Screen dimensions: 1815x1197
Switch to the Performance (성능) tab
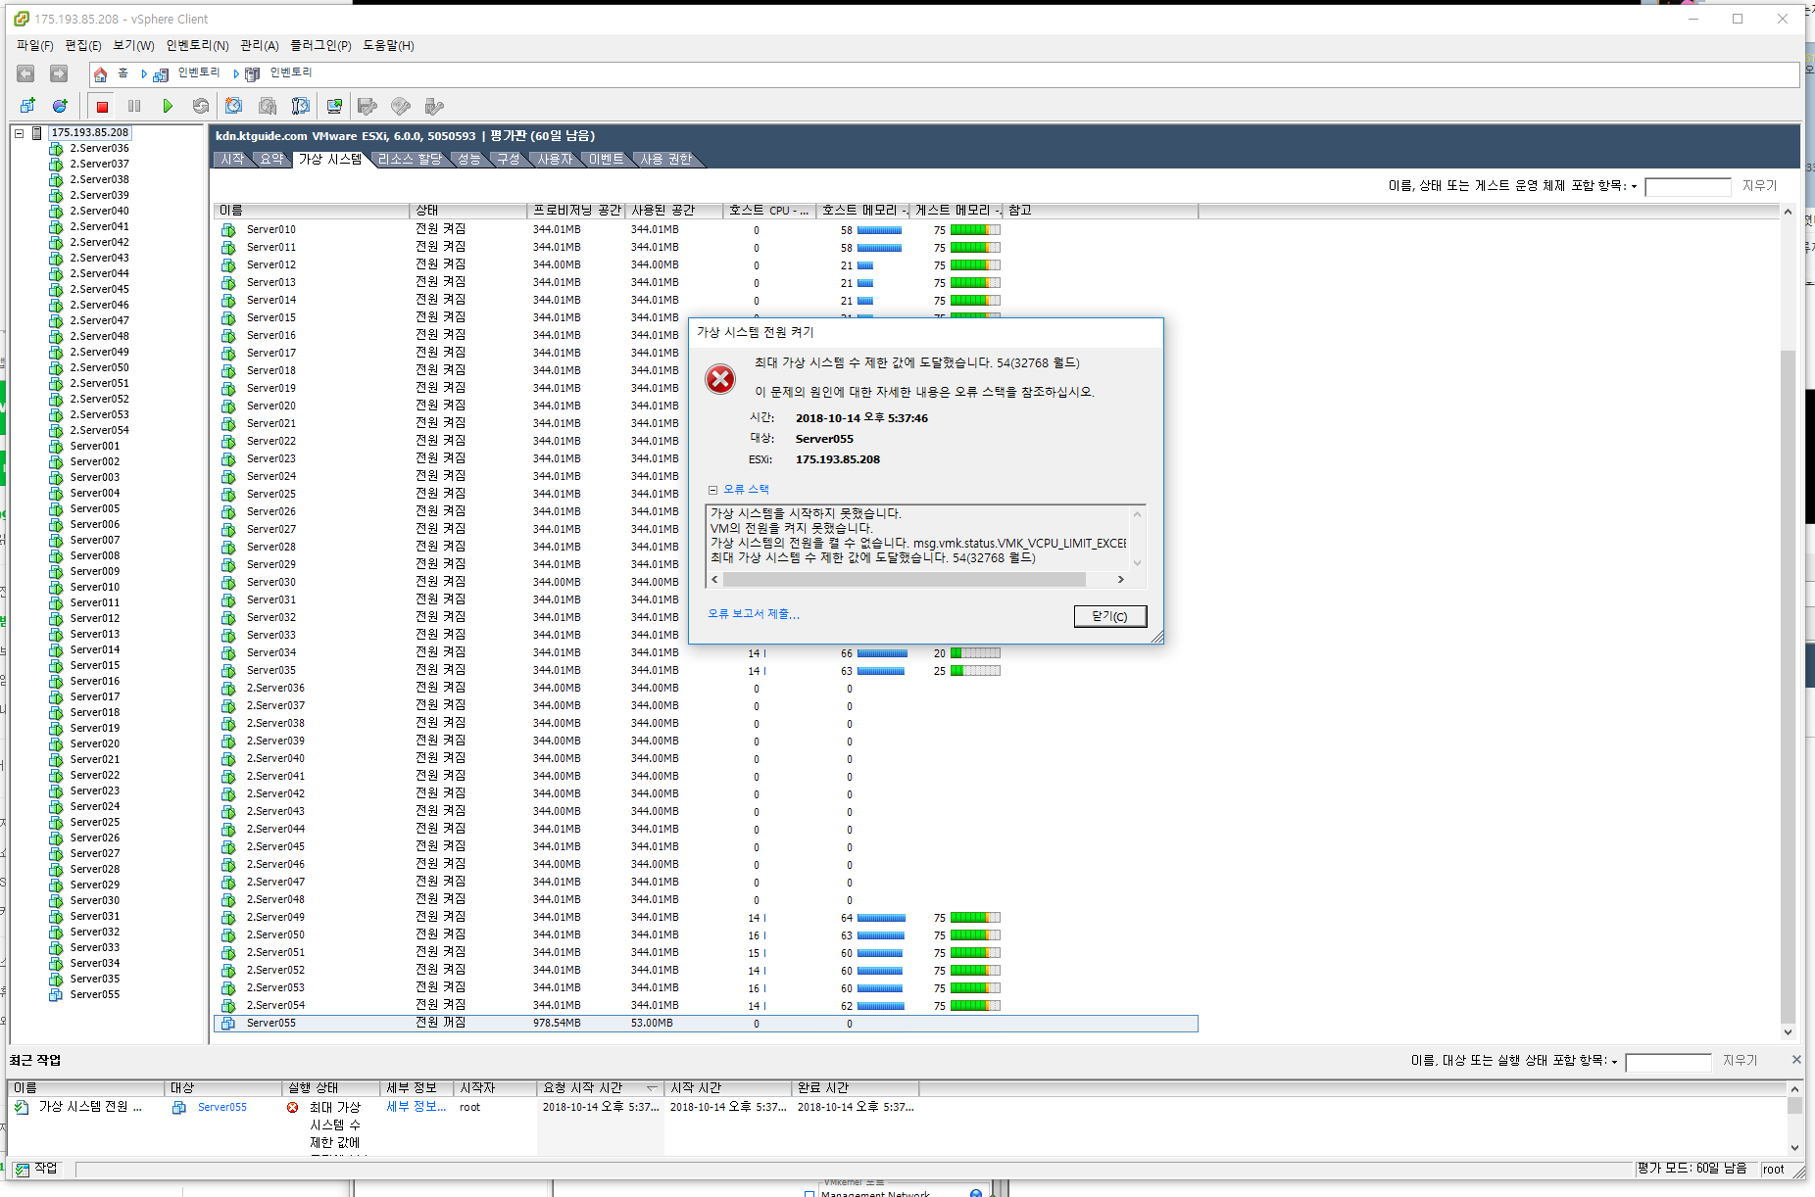point(469,160)
